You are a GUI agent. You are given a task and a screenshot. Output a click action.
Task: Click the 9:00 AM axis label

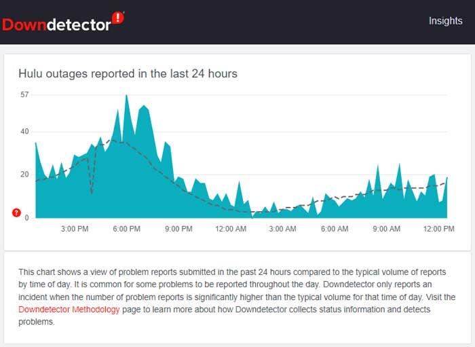pos(387,229)
